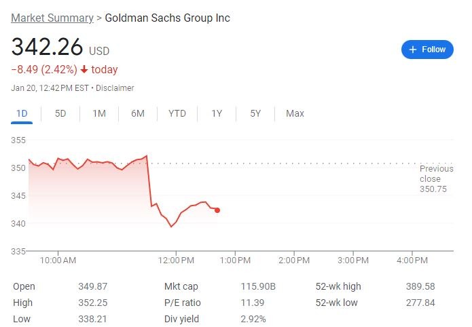Click the Mkt cap value 115.90B
Screen dimensions: 472x327
click(258, 286)
